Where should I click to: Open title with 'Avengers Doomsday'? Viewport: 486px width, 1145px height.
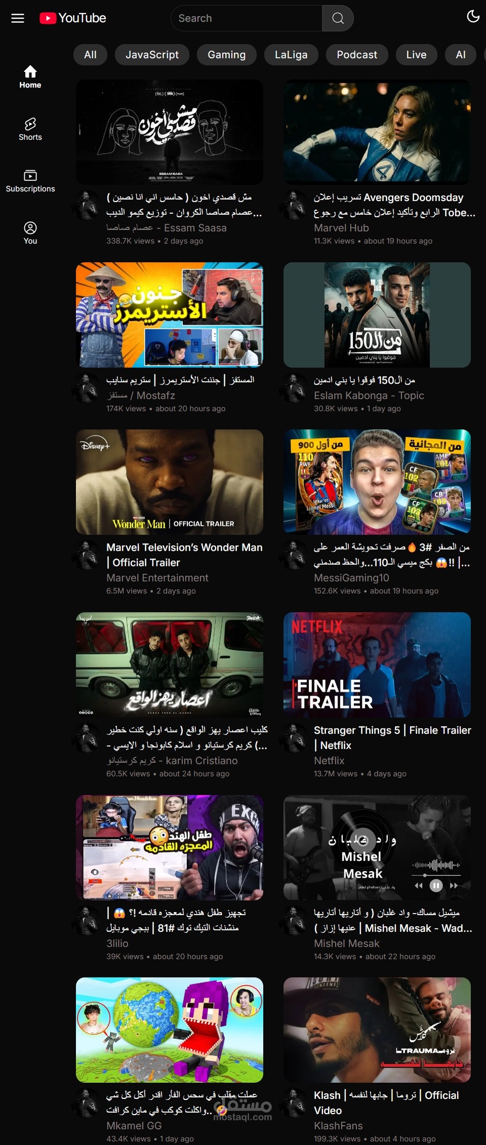pyautogui.click(x=394, y=205)
